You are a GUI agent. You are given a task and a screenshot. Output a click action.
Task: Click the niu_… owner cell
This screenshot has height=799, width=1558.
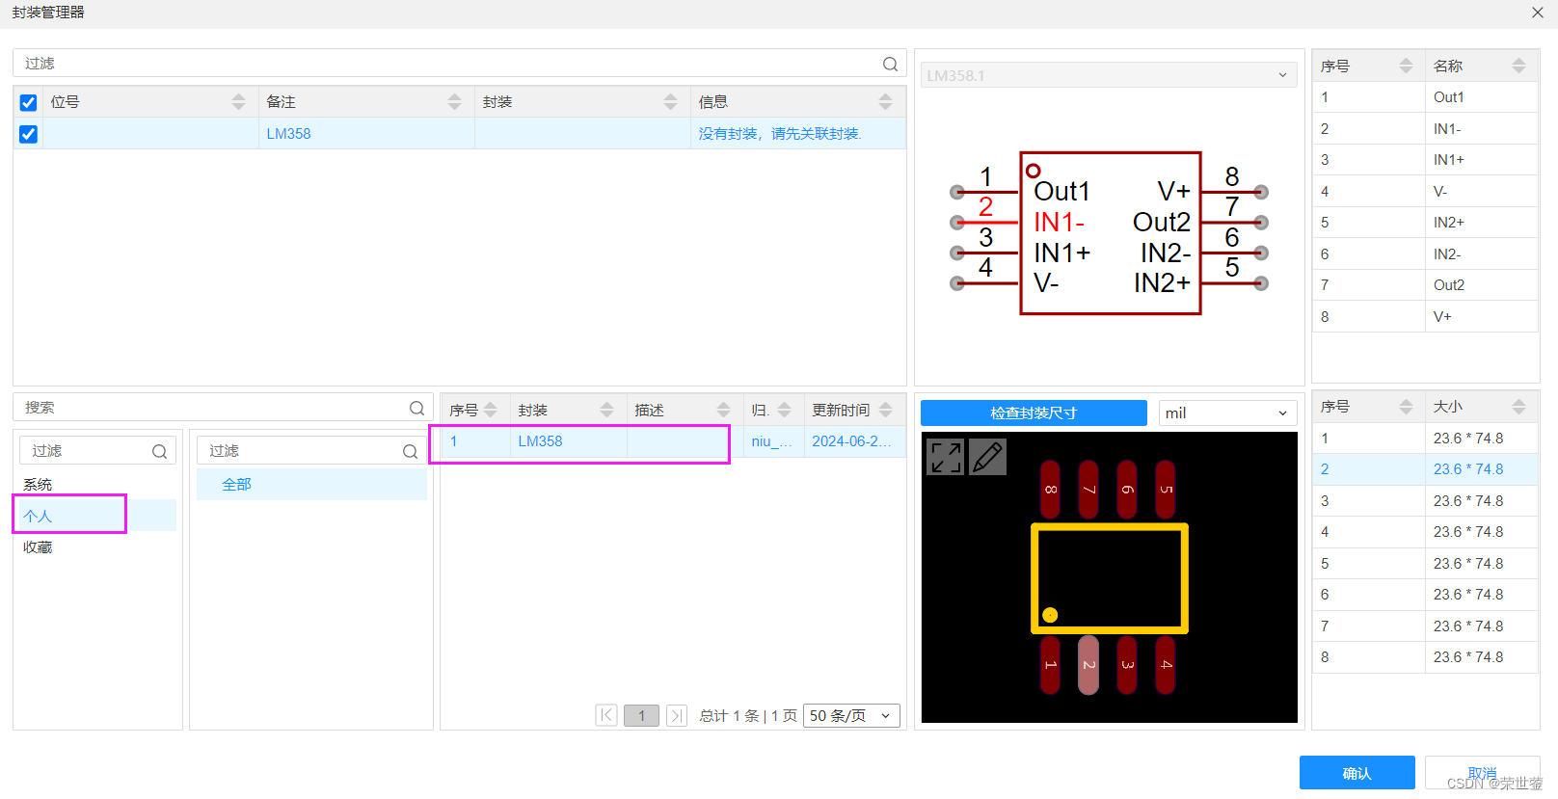click(772, 441)
